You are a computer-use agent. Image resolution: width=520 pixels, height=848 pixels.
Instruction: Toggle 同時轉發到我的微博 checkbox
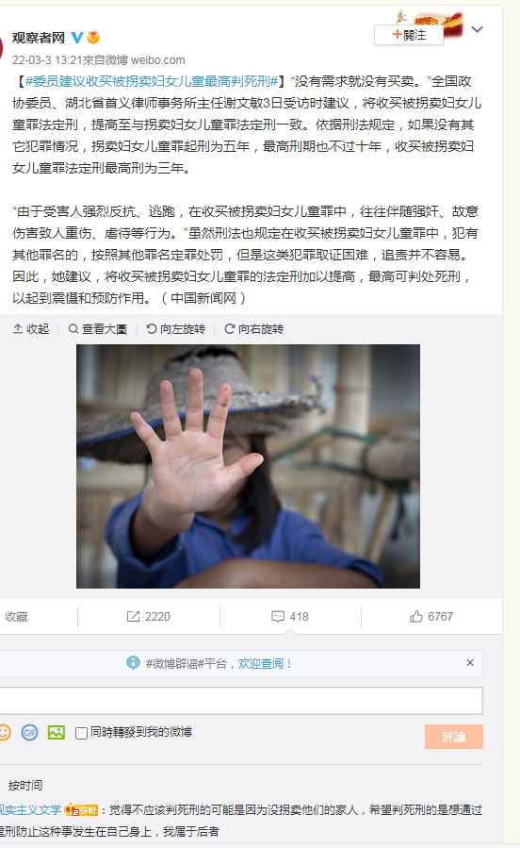tap(82, 733)
